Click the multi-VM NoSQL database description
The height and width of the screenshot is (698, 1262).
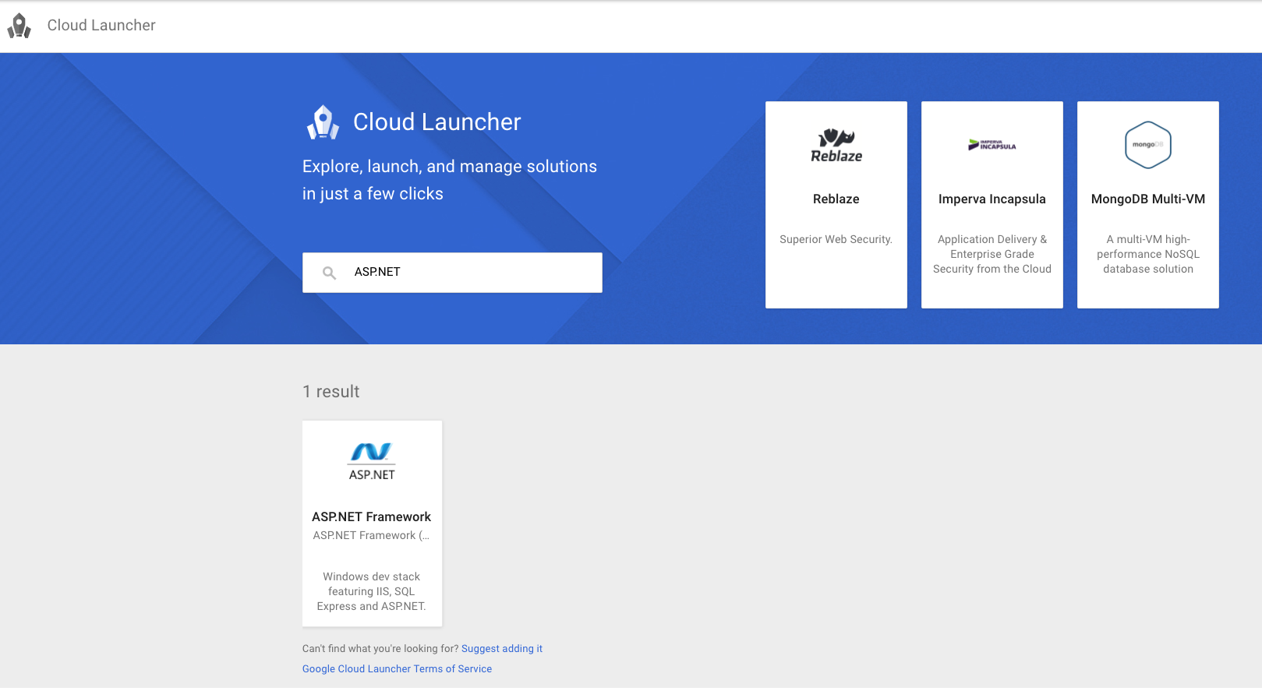(x=1147, y=255)
